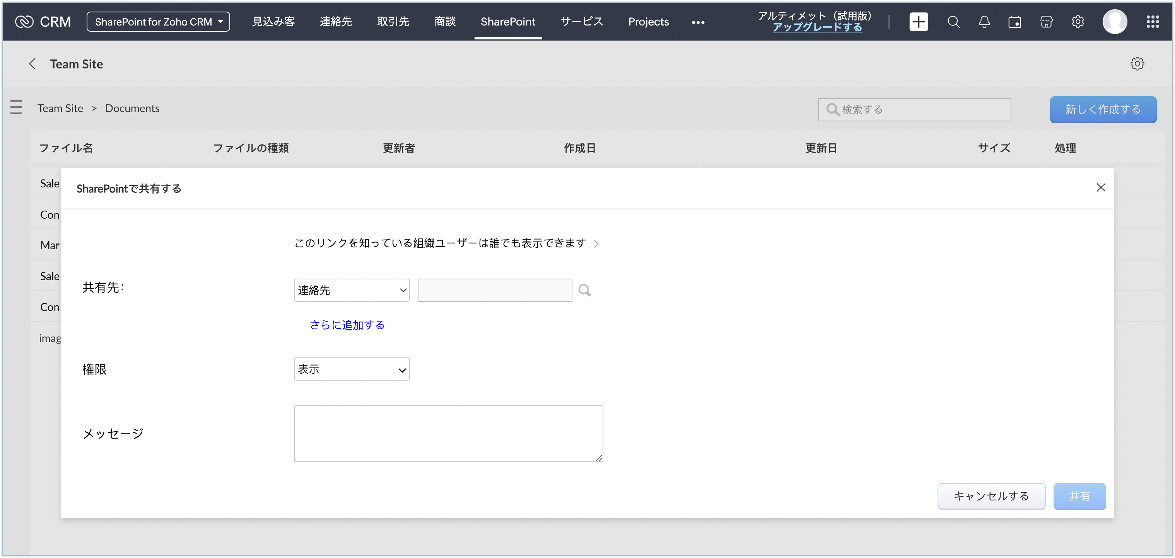
Task: Open global search magnifier icon
Action: click(x=953, y=21)
